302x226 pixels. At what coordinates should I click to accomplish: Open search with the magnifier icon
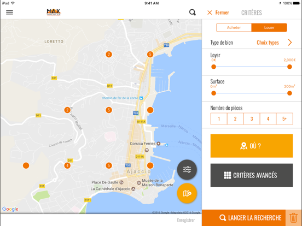click(x=193, y=13)
